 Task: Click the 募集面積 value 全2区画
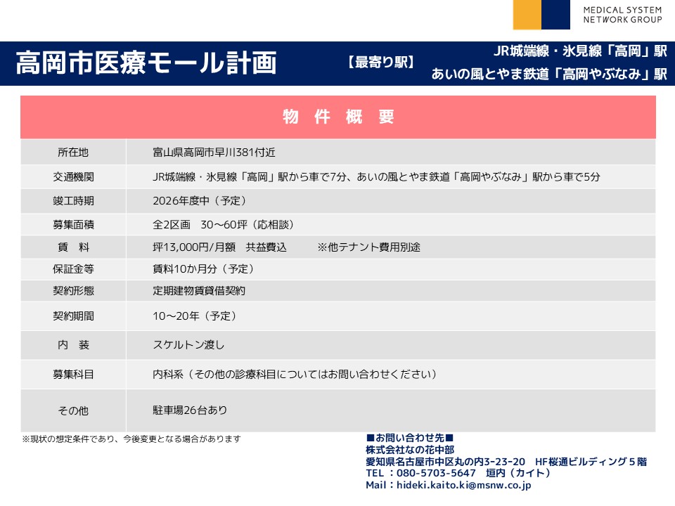(172, 225)
